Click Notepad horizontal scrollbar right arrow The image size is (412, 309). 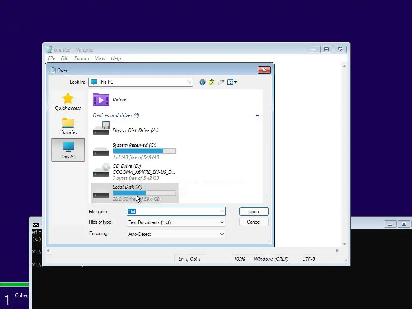click(x=338, y=251)
